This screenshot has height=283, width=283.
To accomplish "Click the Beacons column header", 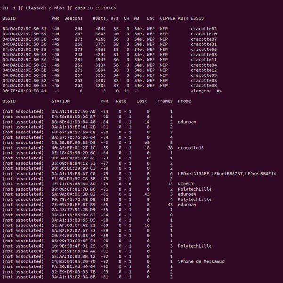I will click(73, 18).
